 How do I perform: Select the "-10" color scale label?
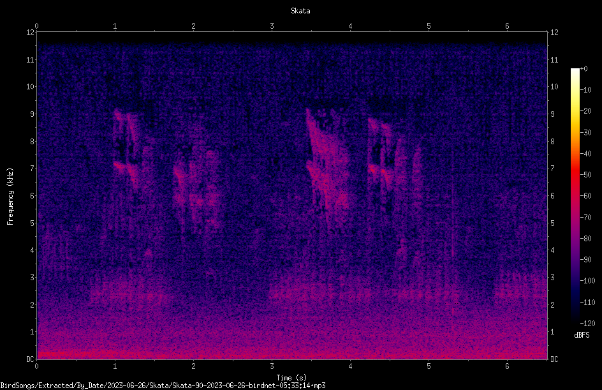click(585, 90)
